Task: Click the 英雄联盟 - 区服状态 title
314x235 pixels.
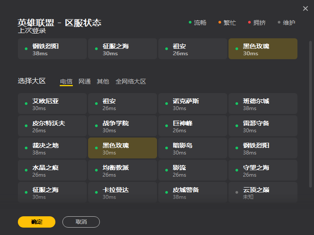Action: tap(59, 23)
